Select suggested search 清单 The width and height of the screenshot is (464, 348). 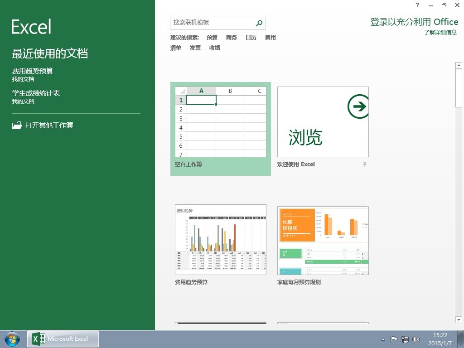click(175, 48)
